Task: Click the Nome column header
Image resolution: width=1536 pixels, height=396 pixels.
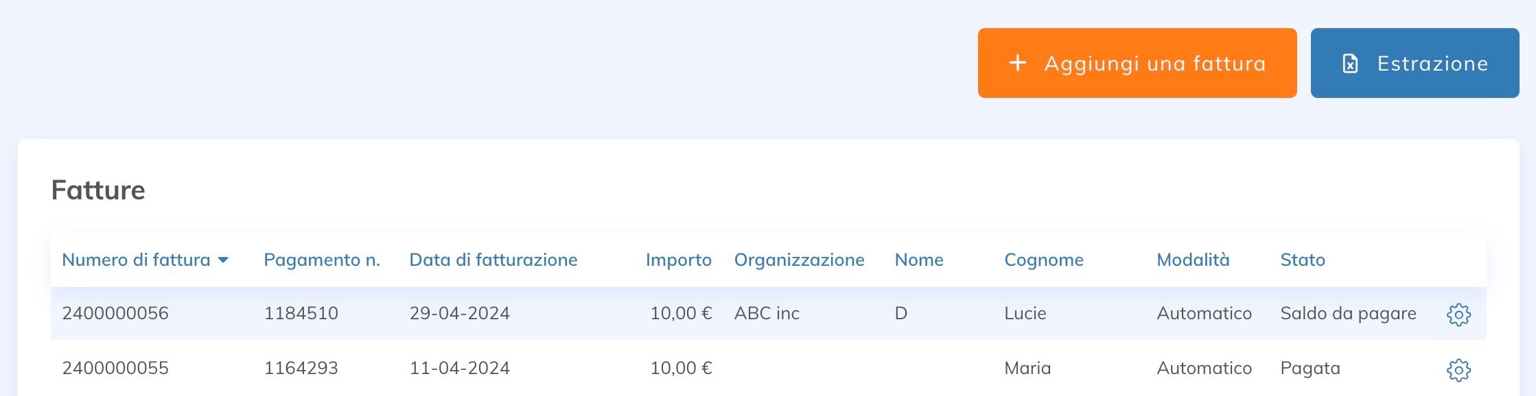Action: coord(919,260)
